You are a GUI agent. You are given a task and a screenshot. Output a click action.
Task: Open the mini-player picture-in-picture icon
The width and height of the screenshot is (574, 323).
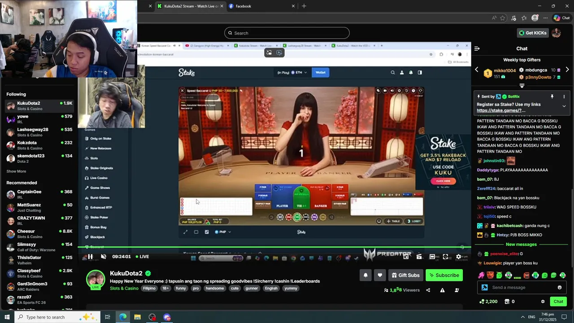tap(406, 257)
